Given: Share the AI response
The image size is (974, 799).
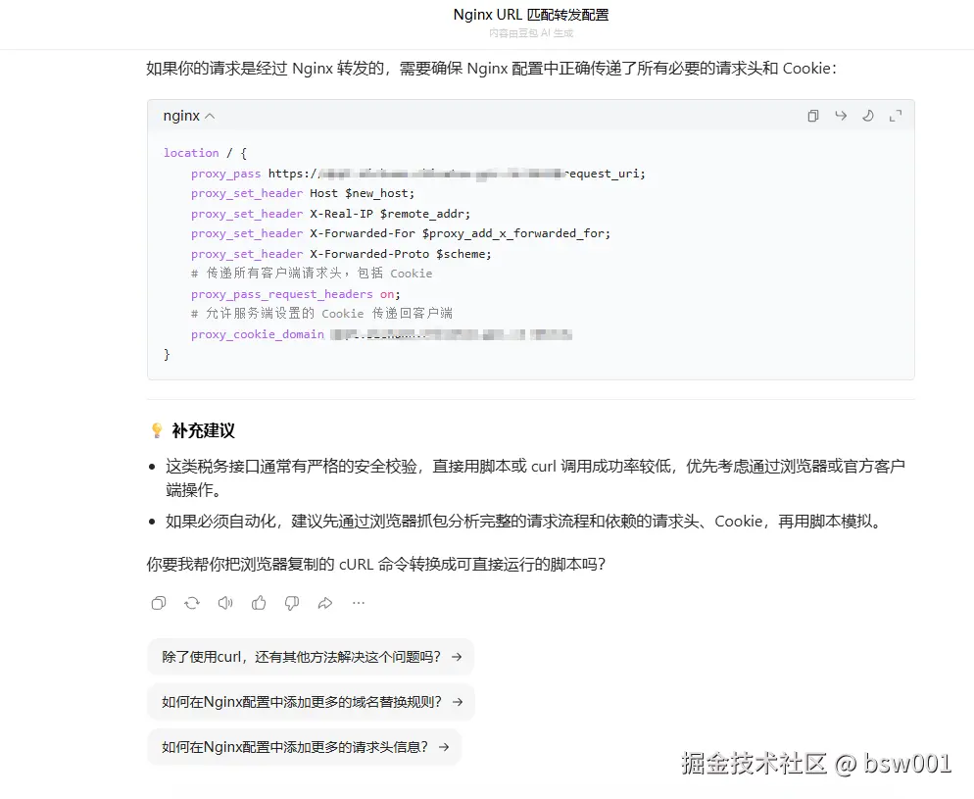Looking at the screenshot, I should coord(324,603).
